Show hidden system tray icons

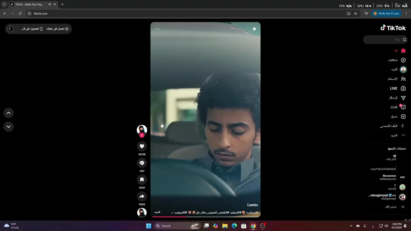[x=351, y=226]
